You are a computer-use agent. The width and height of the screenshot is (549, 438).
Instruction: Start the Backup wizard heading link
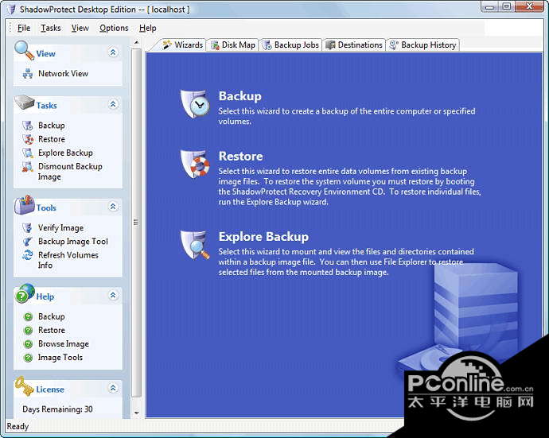pos(239,96)
